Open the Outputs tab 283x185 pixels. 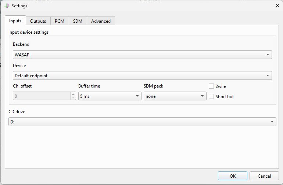click(38, 21)
